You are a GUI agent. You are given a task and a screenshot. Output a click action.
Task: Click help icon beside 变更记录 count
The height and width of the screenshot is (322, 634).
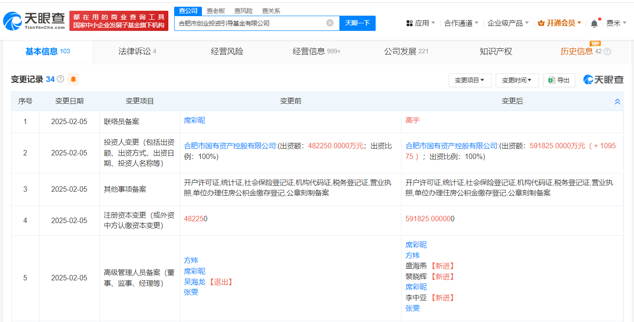60,79
